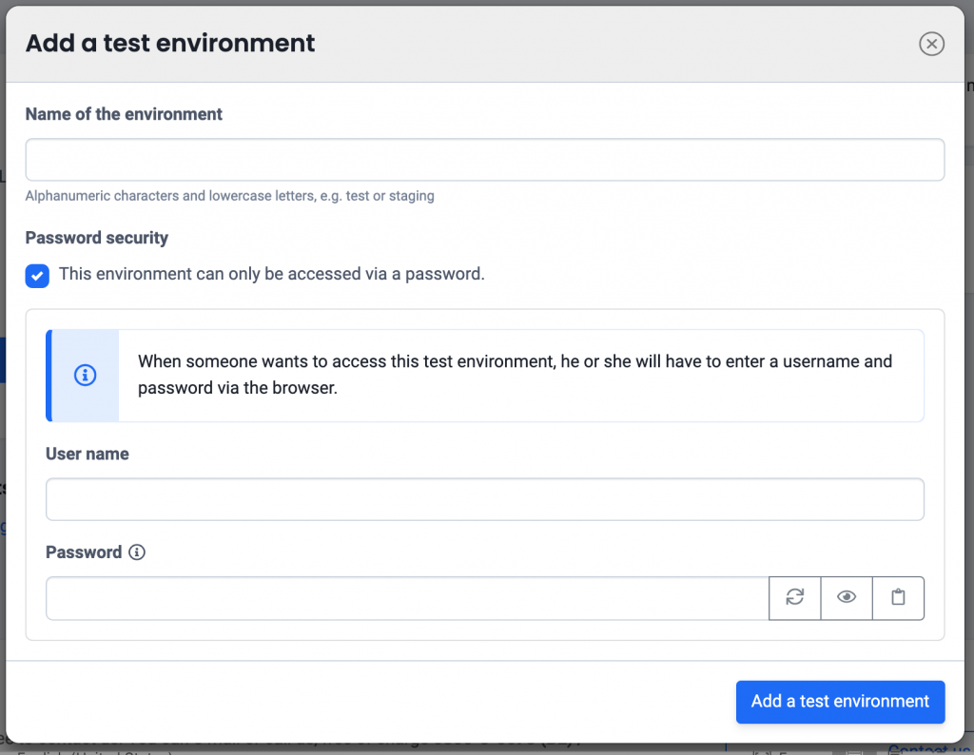Click the "User name" field label
Screen dimensions: 974x755
[x=88, y=455]
